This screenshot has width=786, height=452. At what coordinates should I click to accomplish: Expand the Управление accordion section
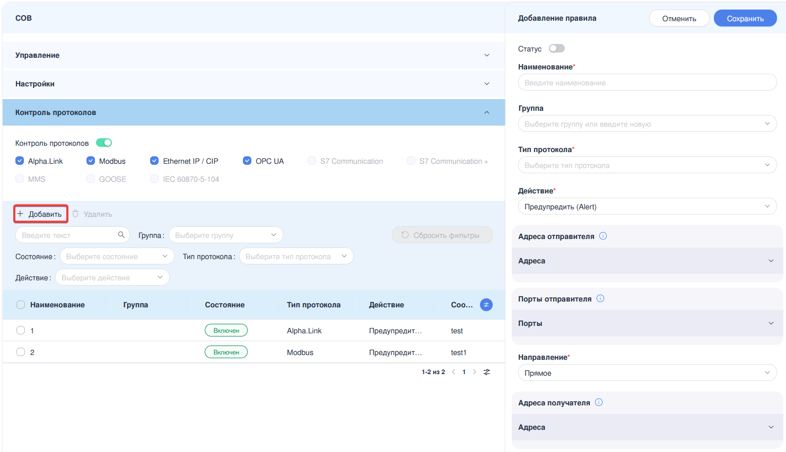[253, 55]
